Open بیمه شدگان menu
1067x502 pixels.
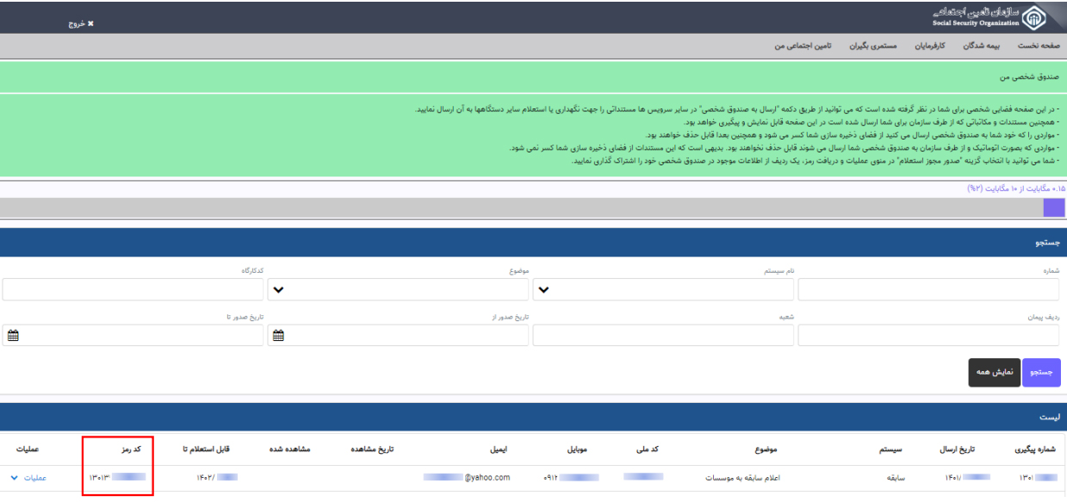click(x=992, y=45)
